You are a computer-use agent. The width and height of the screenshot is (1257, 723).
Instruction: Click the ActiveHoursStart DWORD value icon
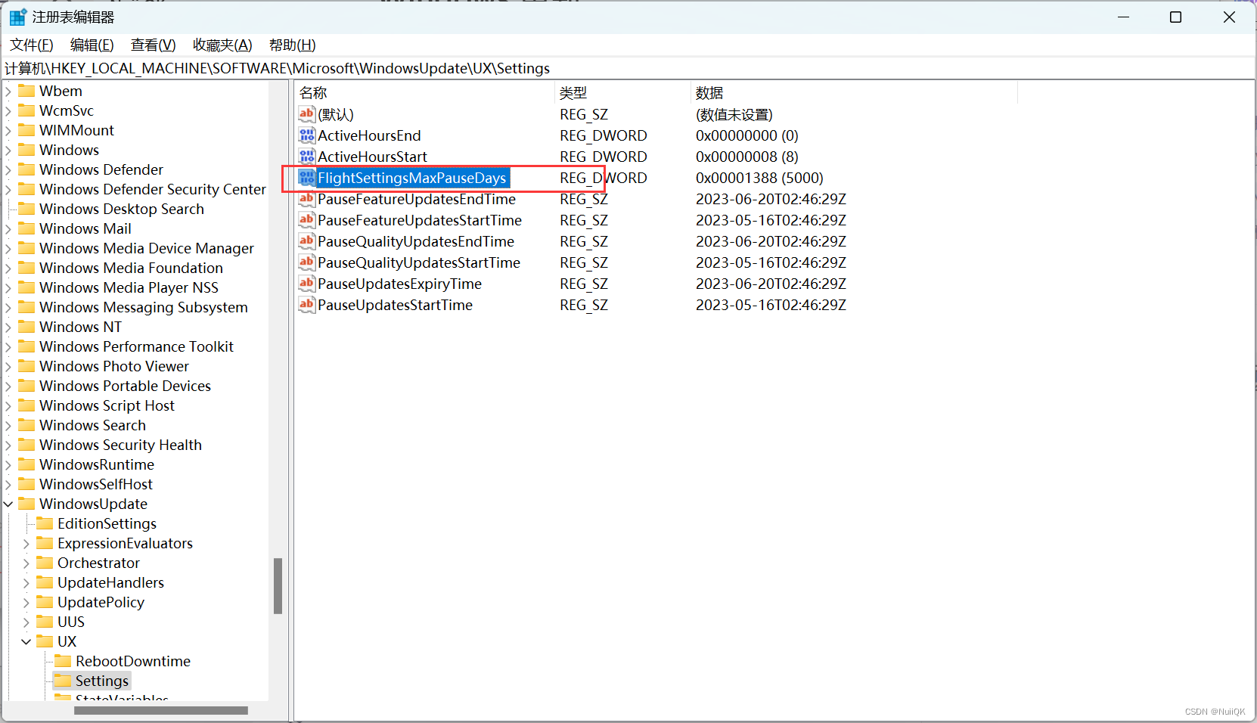pyautogui.click(x=306, y=157)
